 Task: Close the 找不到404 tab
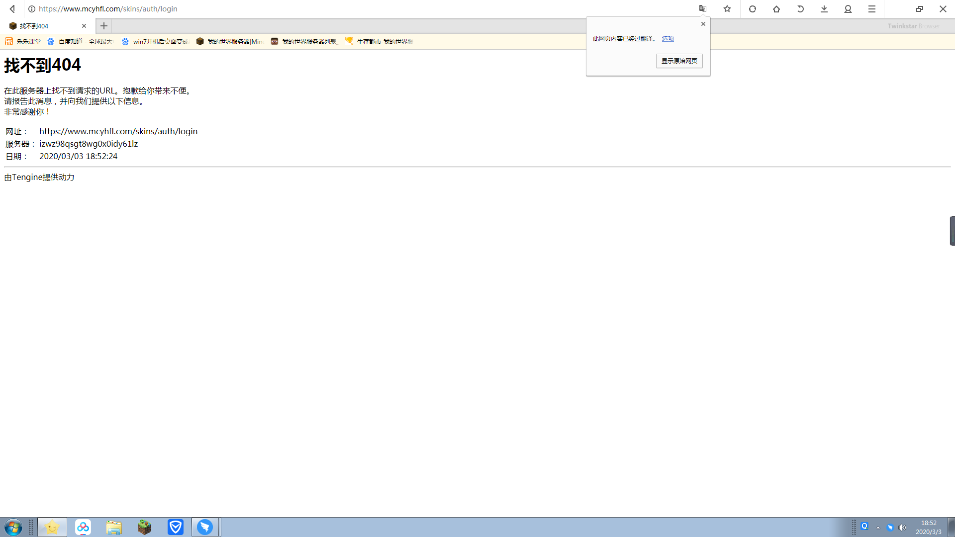[84, 26]
